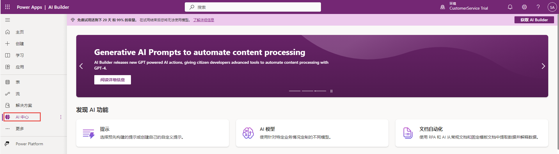Image resolution: width=559 pixels, height=154 pixels.
Task: Select the second carousel slide indicator
Action: click(307, 91)
